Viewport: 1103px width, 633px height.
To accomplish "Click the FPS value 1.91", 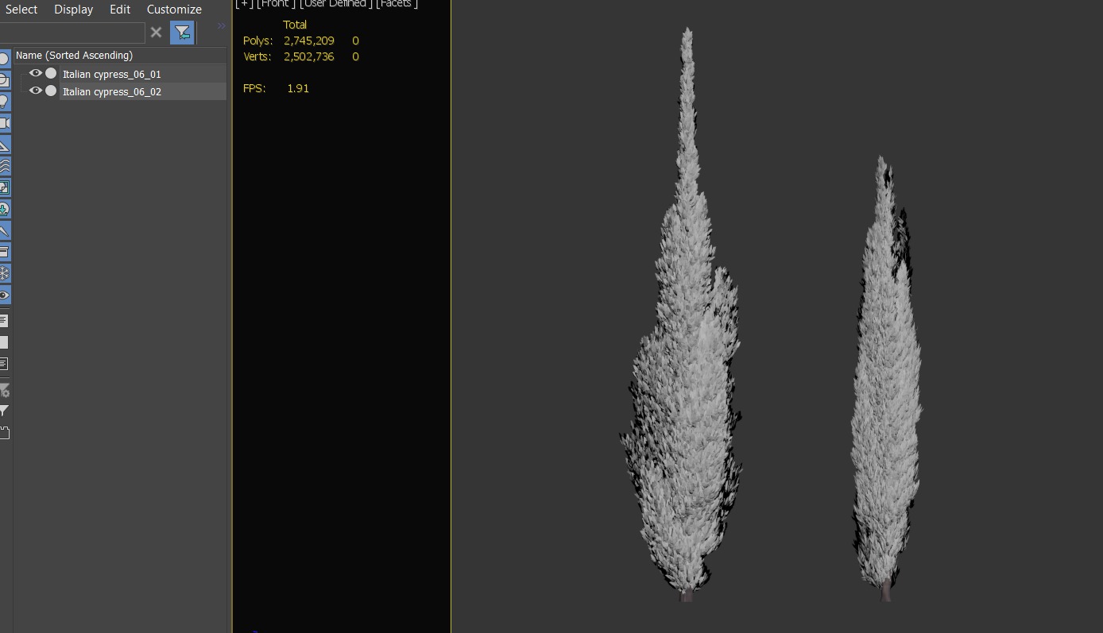I will pyautogui.click(x=298, y=88).
